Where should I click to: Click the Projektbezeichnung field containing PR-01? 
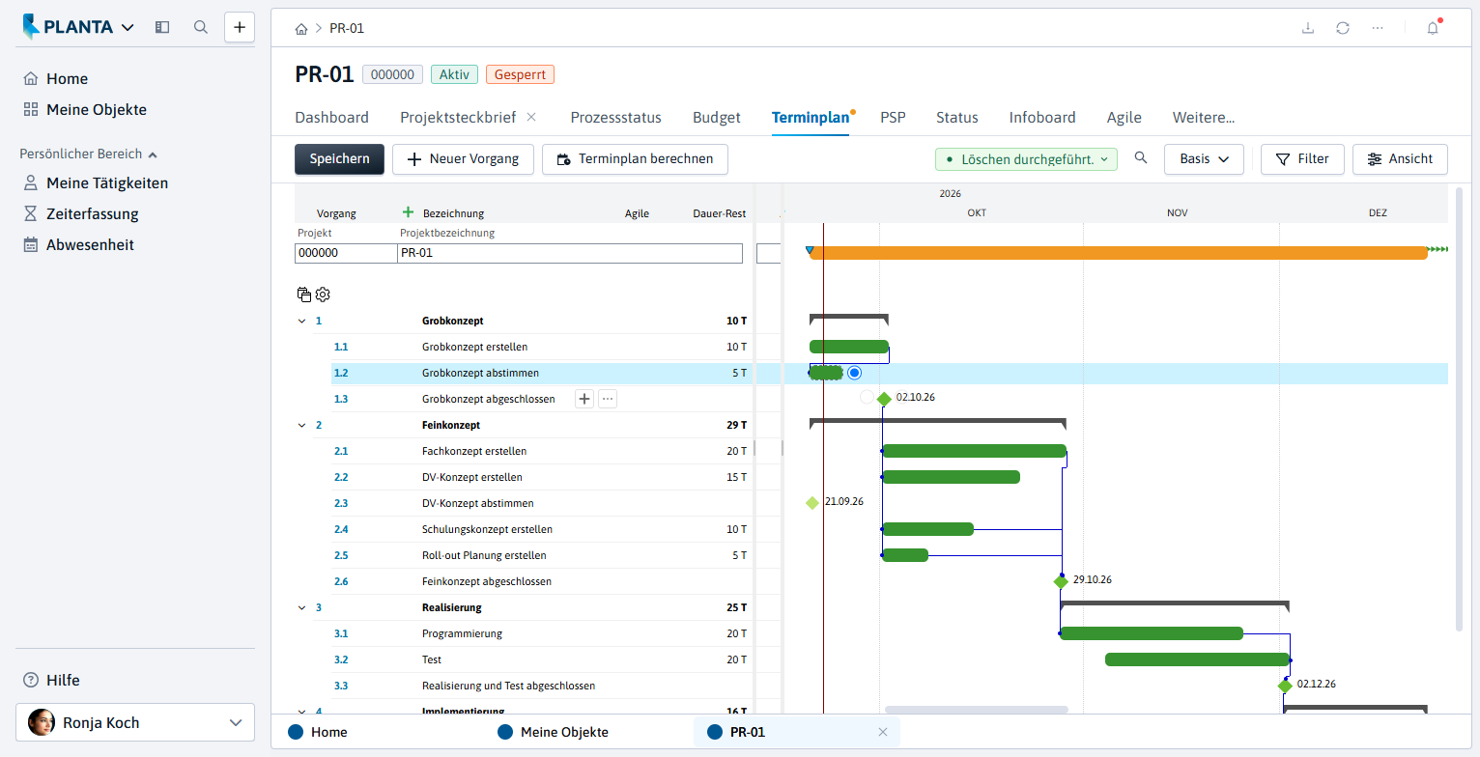click(570, 253)
